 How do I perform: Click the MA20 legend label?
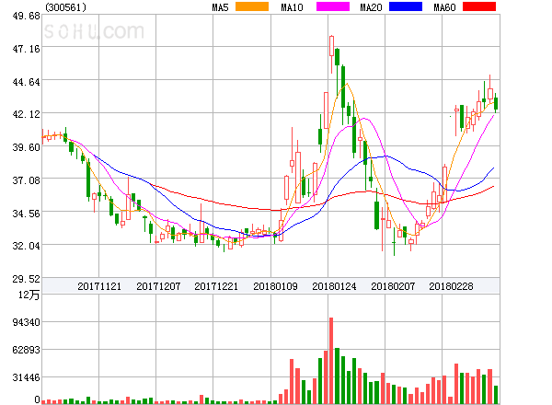pos(371,7)
